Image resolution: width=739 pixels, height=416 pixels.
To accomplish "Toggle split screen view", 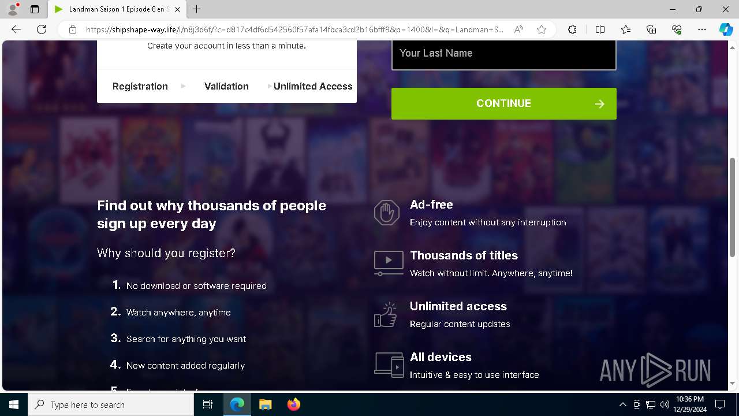I will click(600, 29).
